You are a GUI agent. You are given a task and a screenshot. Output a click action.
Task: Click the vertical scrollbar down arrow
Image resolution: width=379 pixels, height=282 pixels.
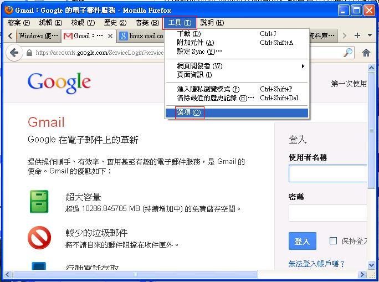pos(371,265)
